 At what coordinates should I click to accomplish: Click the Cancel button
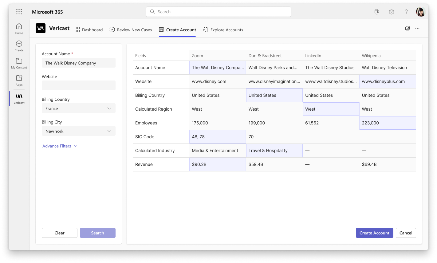(406, 233)
